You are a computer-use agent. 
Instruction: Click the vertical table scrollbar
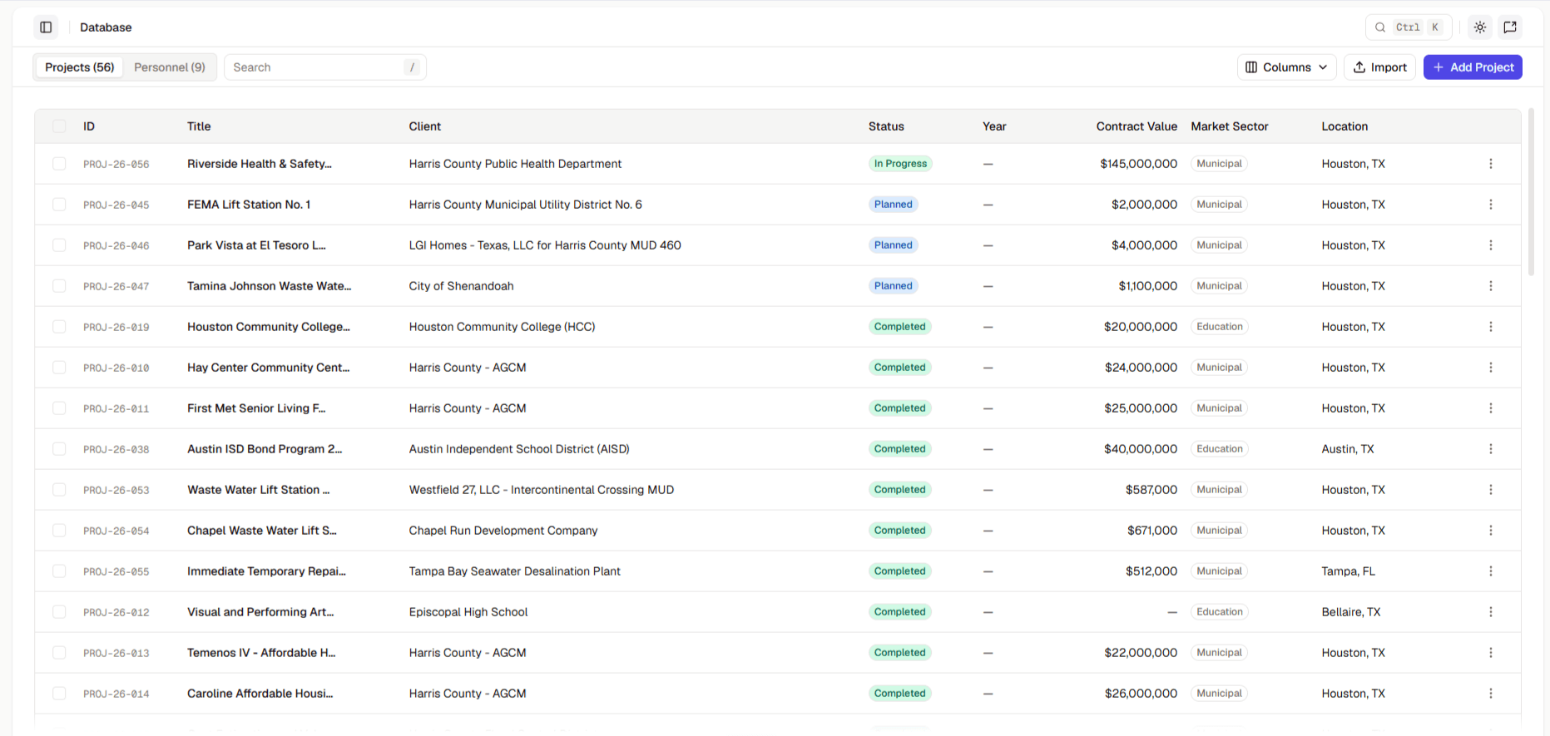pyautogui.click(x=1531, y=193)
